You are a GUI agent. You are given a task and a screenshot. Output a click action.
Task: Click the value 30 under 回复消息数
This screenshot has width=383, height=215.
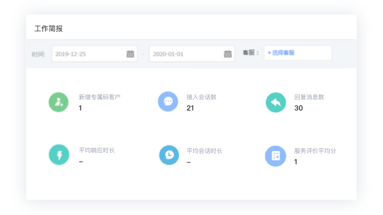click(x=299, y=108)
